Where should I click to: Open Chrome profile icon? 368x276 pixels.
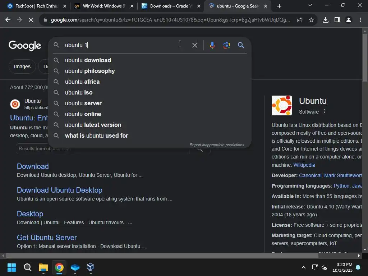tap(349, 20)
